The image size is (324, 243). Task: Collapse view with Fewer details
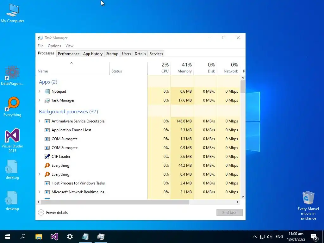click(53, 212)
